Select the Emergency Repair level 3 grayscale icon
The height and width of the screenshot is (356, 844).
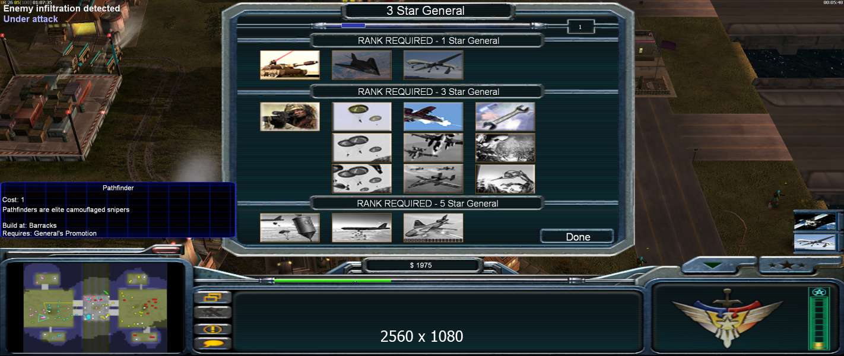tap(505, 179)
